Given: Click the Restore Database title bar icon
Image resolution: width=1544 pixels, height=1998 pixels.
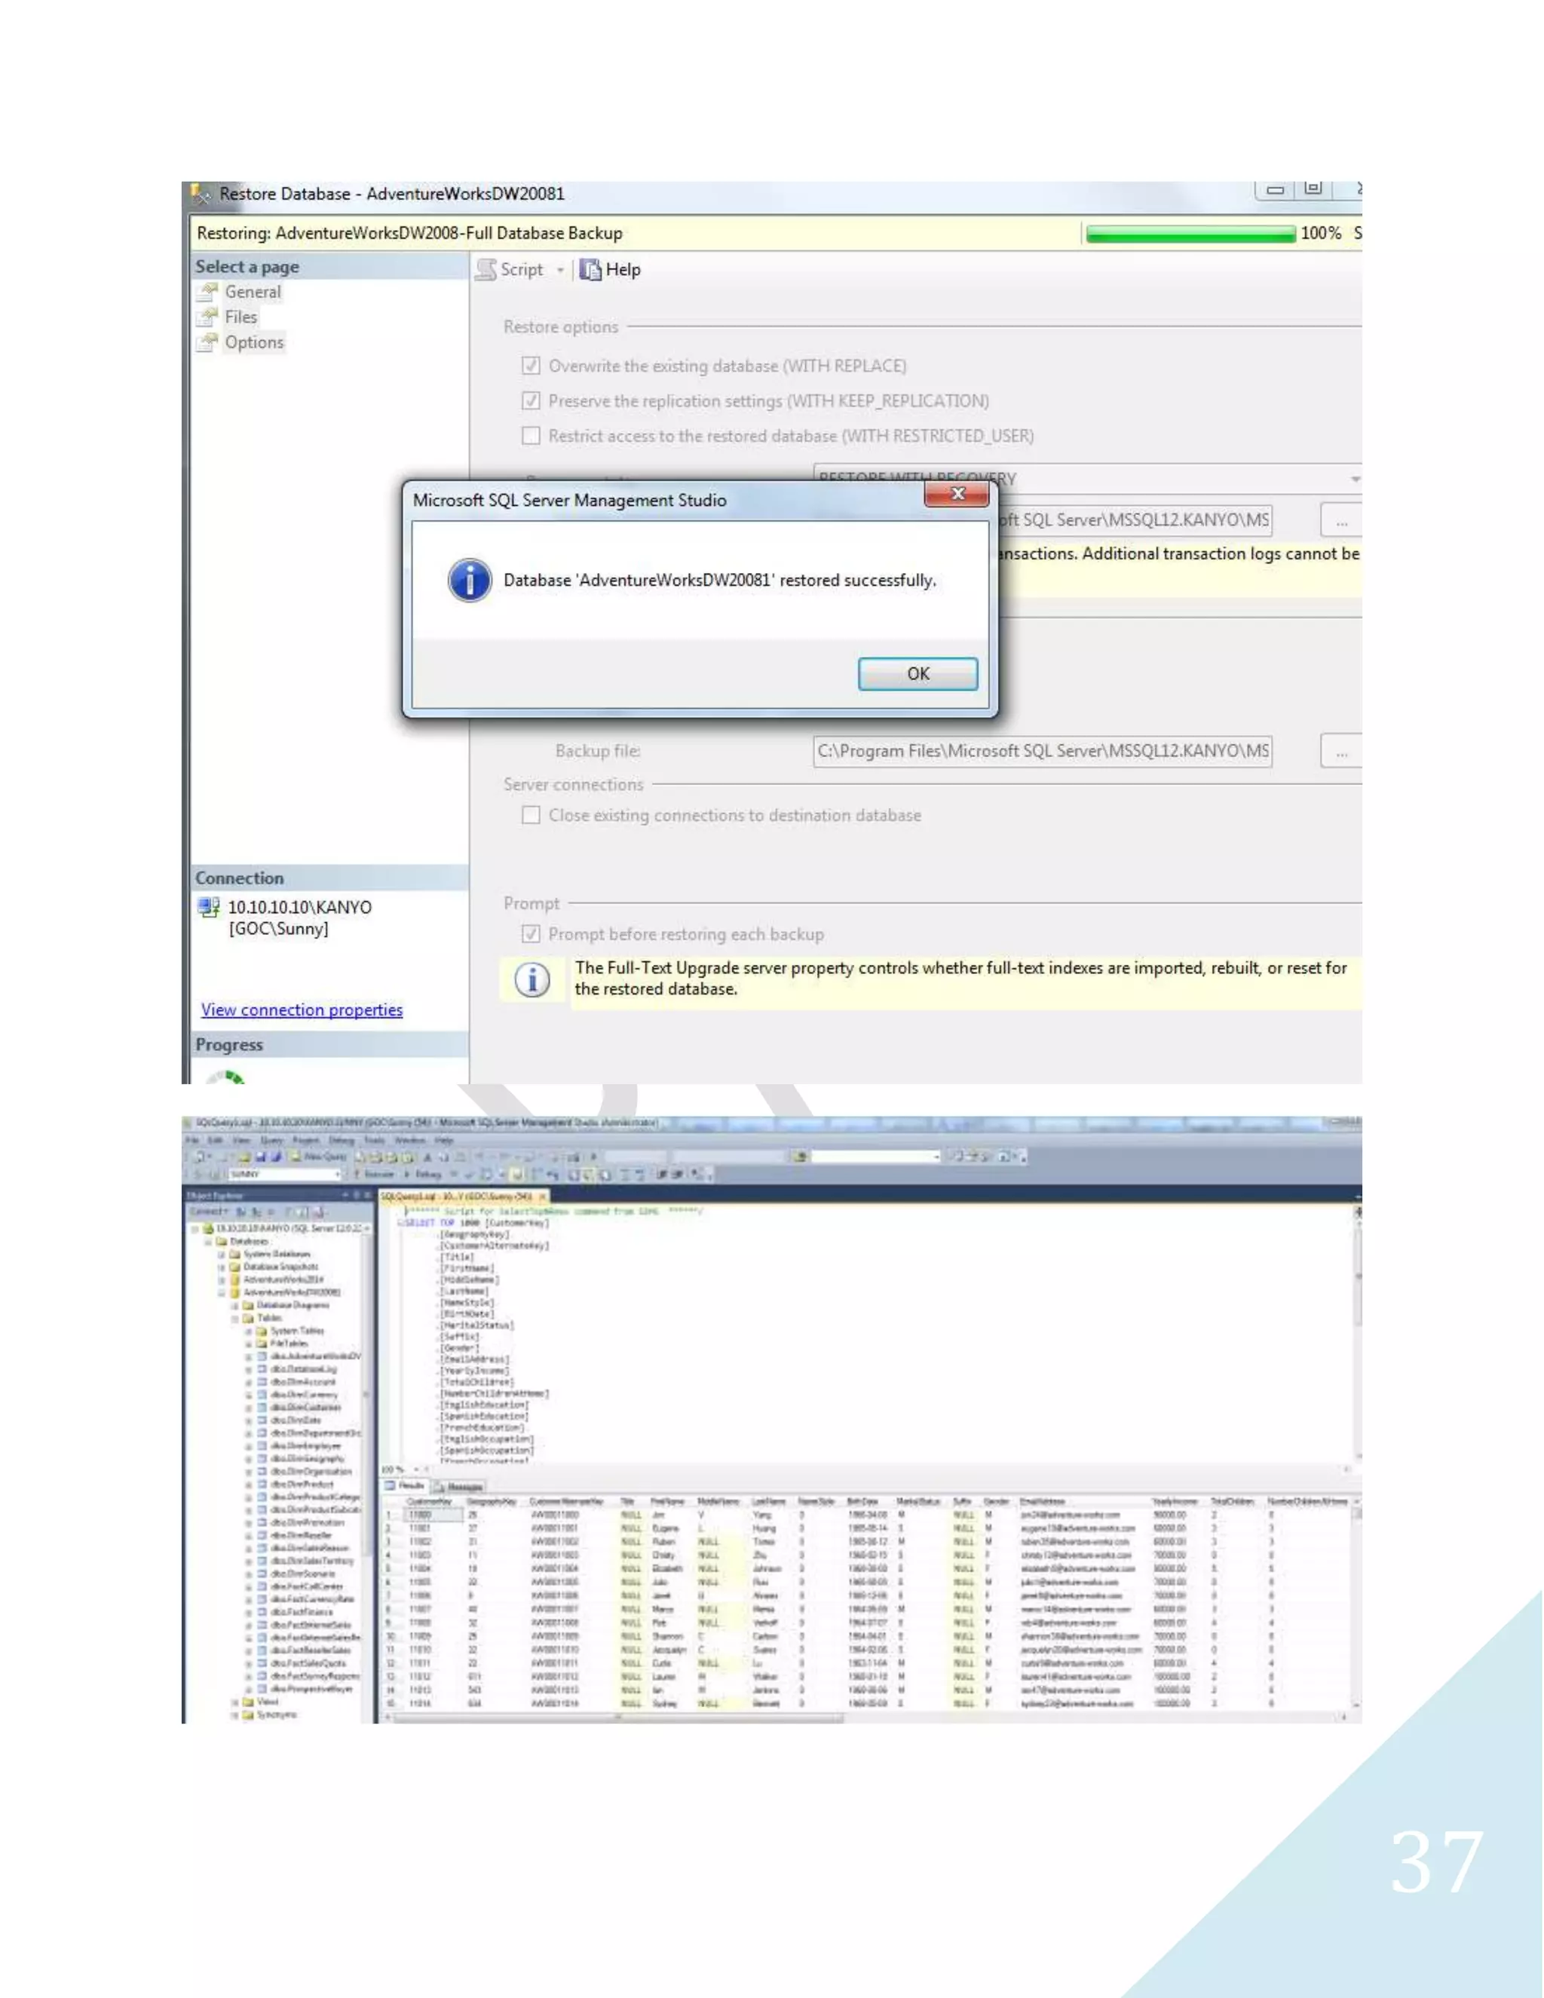Looking at the screenshot, I should tap(201, 194).
